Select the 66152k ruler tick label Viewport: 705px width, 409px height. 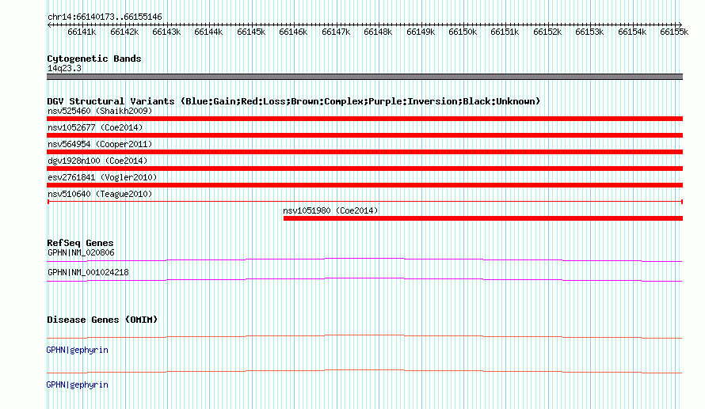pos(547,32)
